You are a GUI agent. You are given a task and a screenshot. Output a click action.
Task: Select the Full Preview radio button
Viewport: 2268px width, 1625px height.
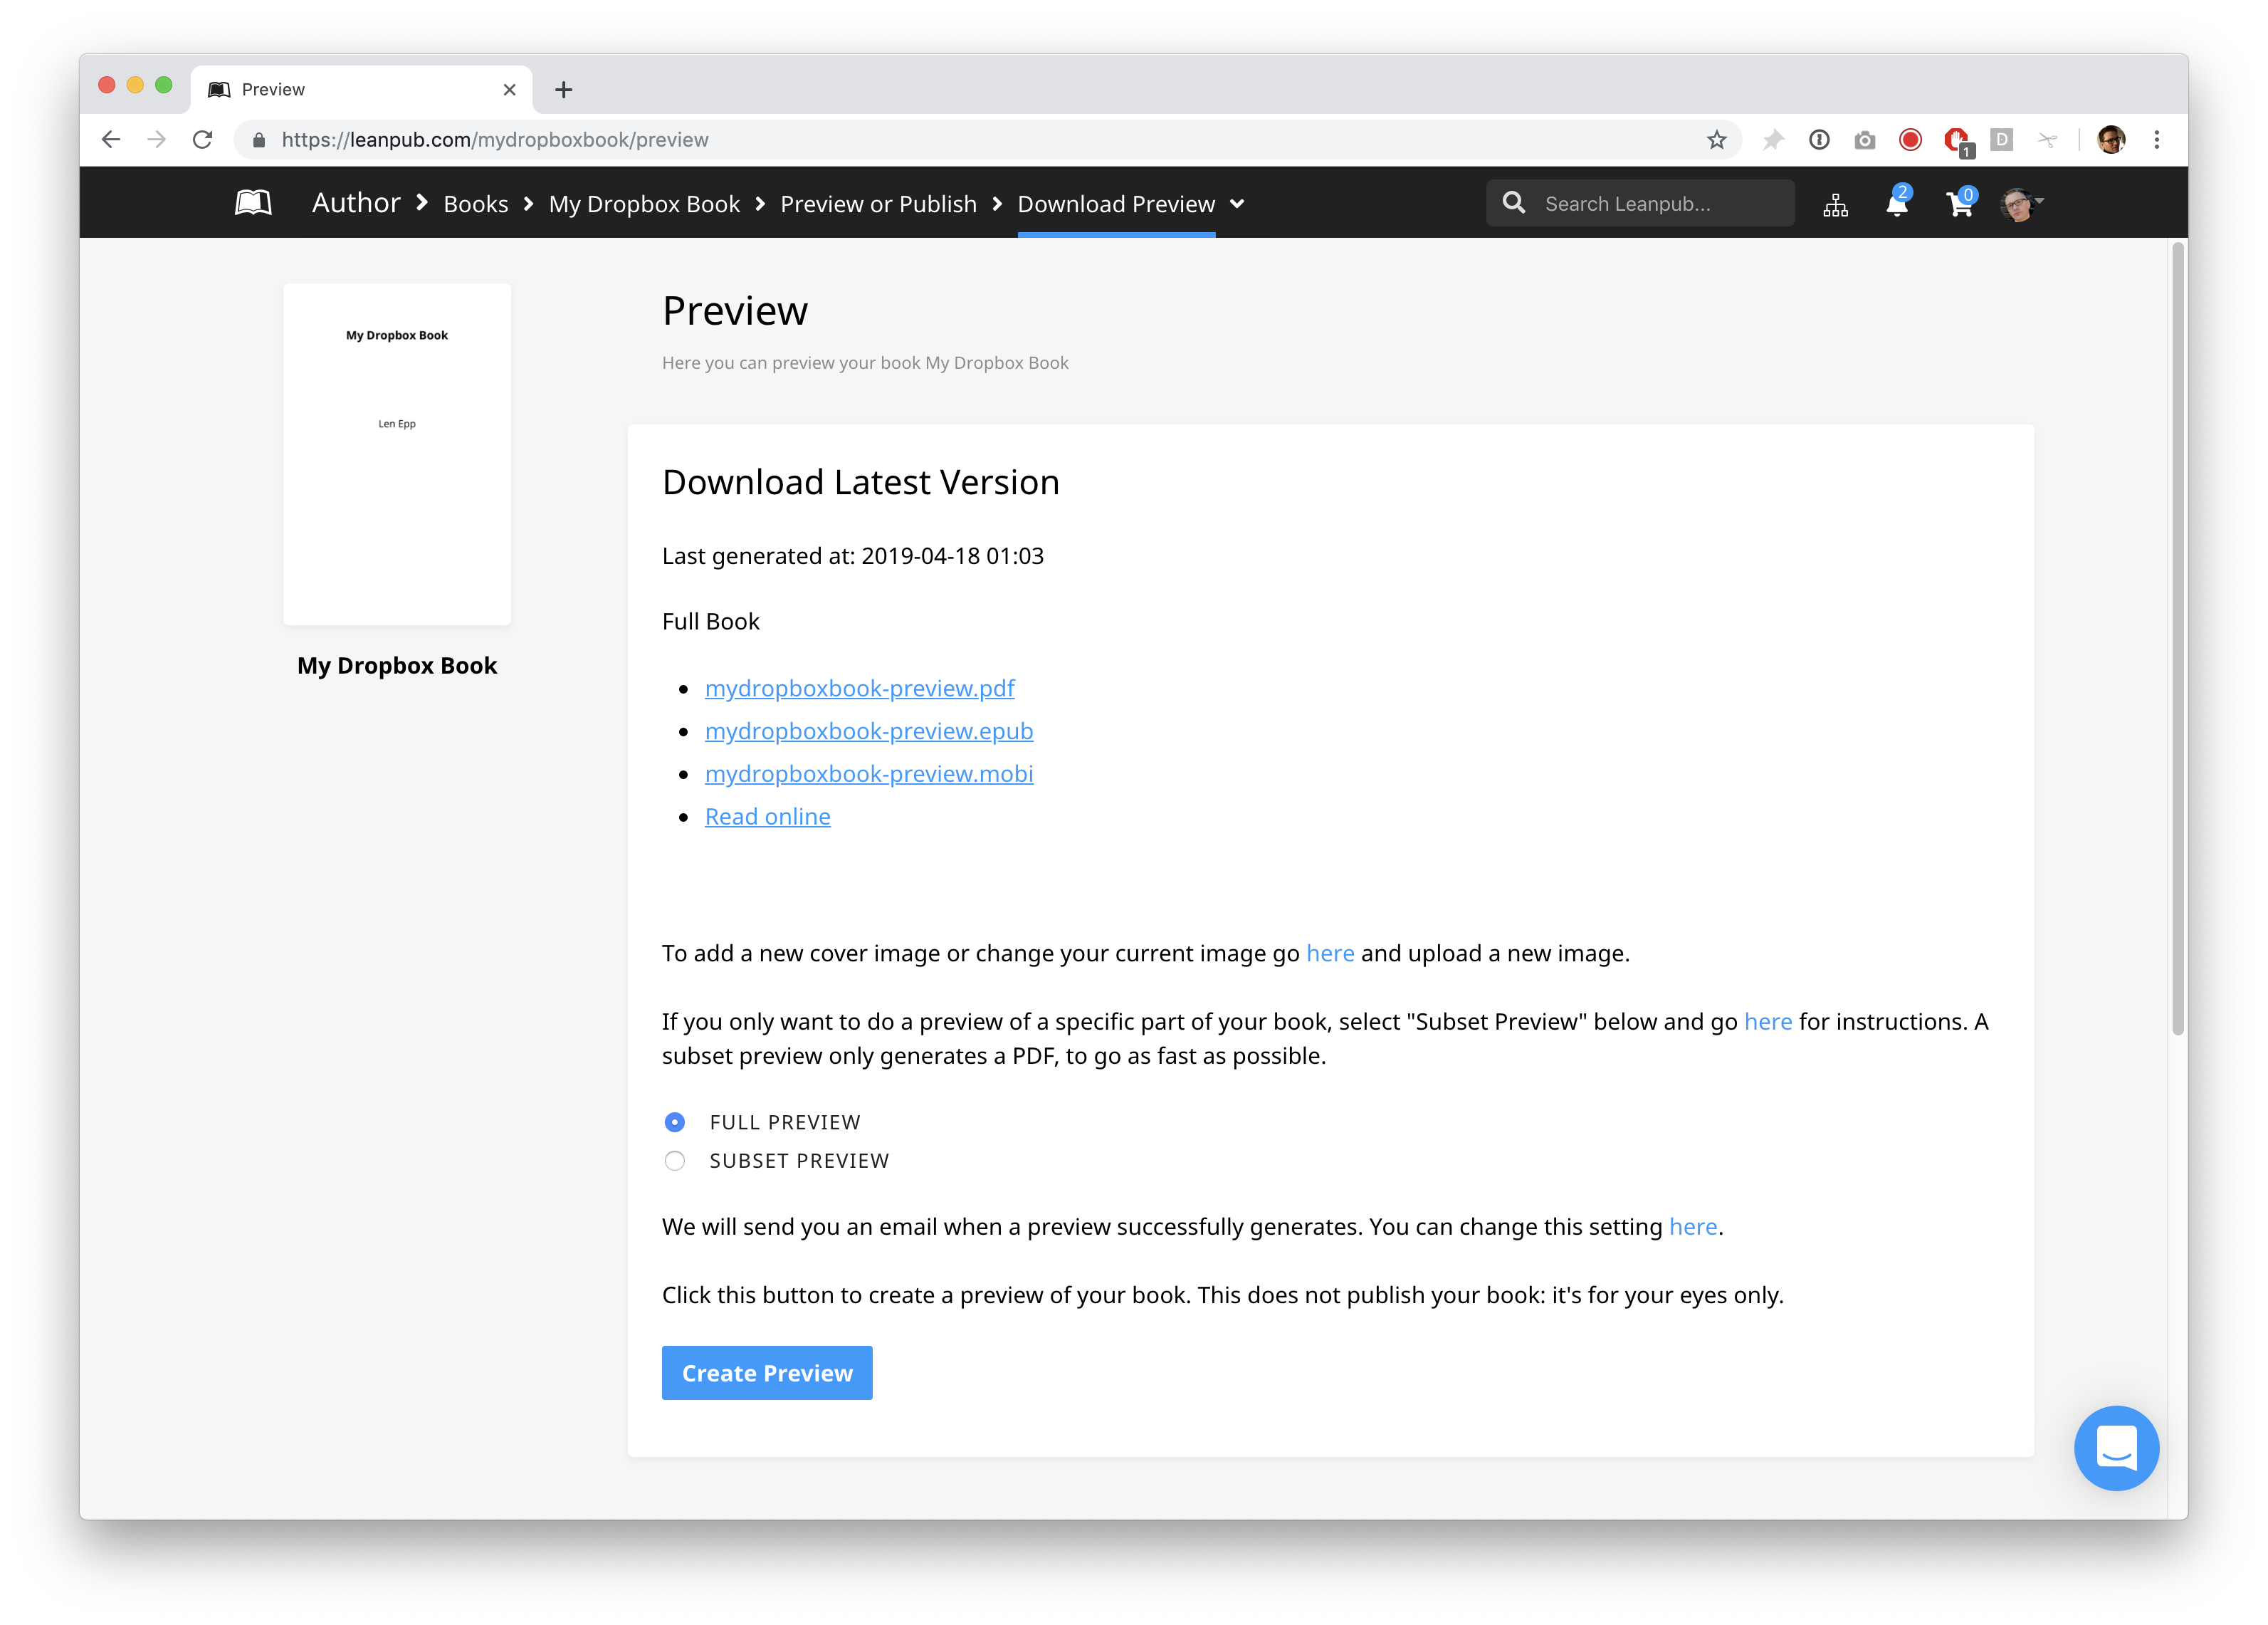click(675, 1123)
